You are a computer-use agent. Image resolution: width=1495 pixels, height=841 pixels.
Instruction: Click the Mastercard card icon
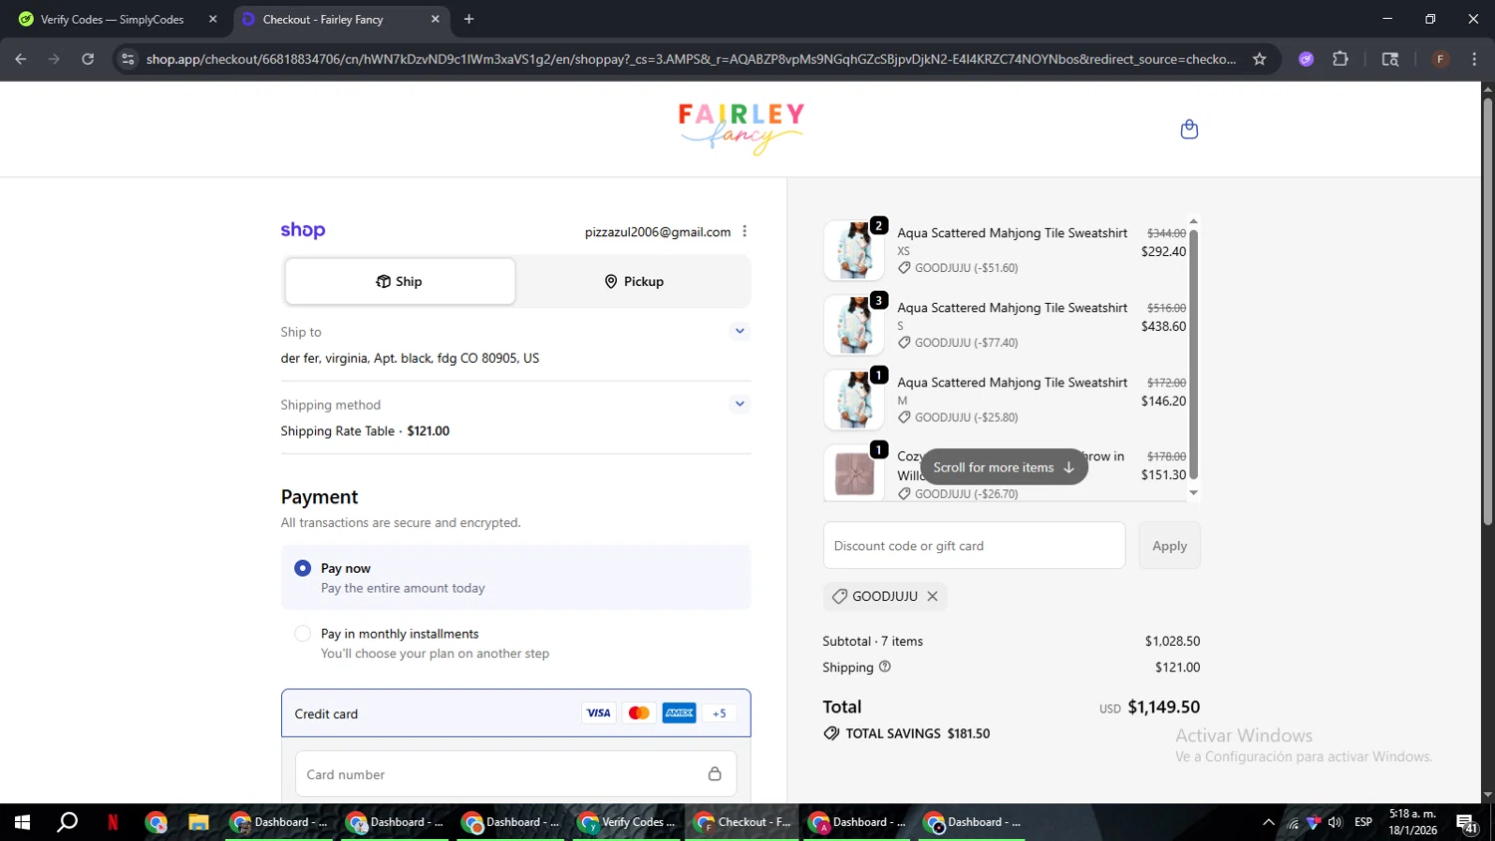(x=639, y=712)
